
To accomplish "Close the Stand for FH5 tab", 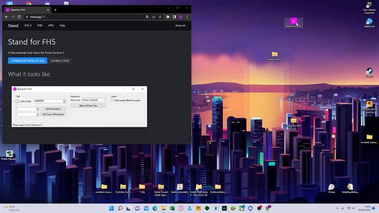I will click(48, 10).
